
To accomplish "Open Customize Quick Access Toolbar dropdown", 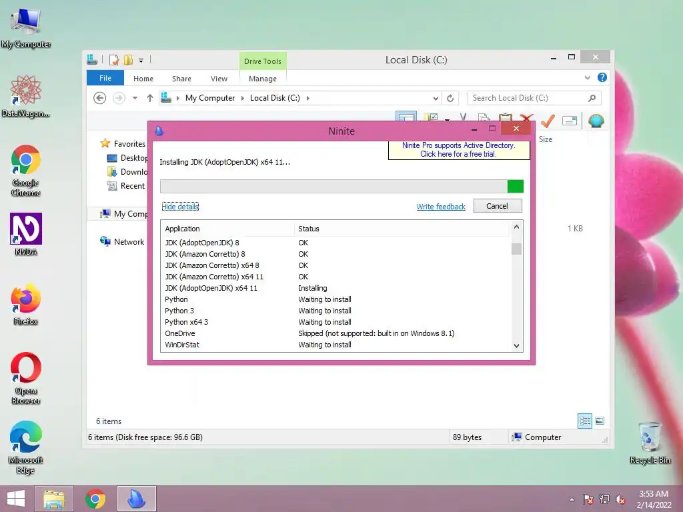I will point(141,61).
